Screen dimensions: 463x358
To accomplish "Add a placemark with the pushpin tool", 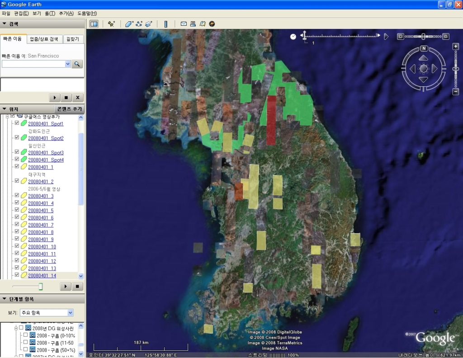I will click(111, 24).
